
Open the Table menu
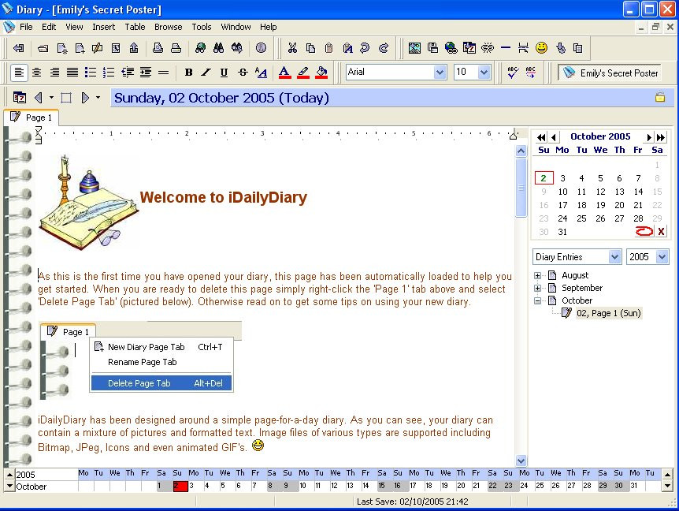tap(135, 27)
